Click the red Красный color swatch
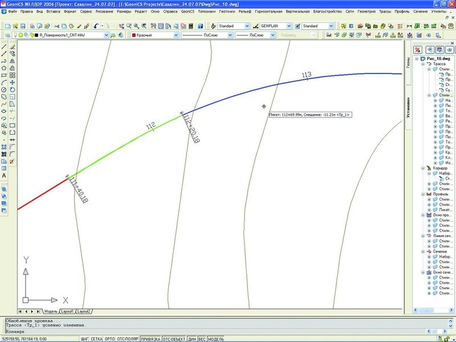Screen dimensions: 456x342 (x=134, y=35)
